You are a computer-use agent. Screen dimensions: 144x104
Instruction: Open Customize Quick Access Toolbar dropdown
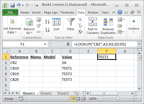pos(37,6)
